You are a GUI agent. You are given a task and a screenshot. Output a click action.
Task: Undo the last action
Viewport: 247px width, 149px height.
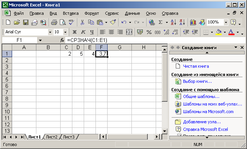click(x=124, y=22)
